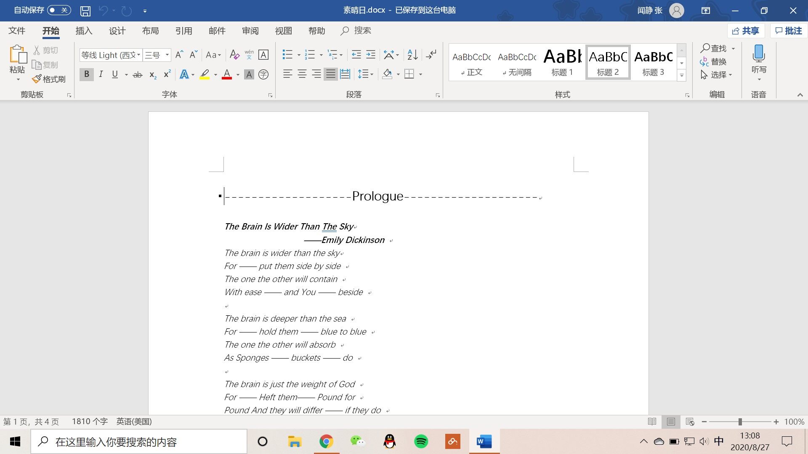Toggle justify alignment
Image resolution: width=808 pixels, height=454 pixels.
point(331,74)
